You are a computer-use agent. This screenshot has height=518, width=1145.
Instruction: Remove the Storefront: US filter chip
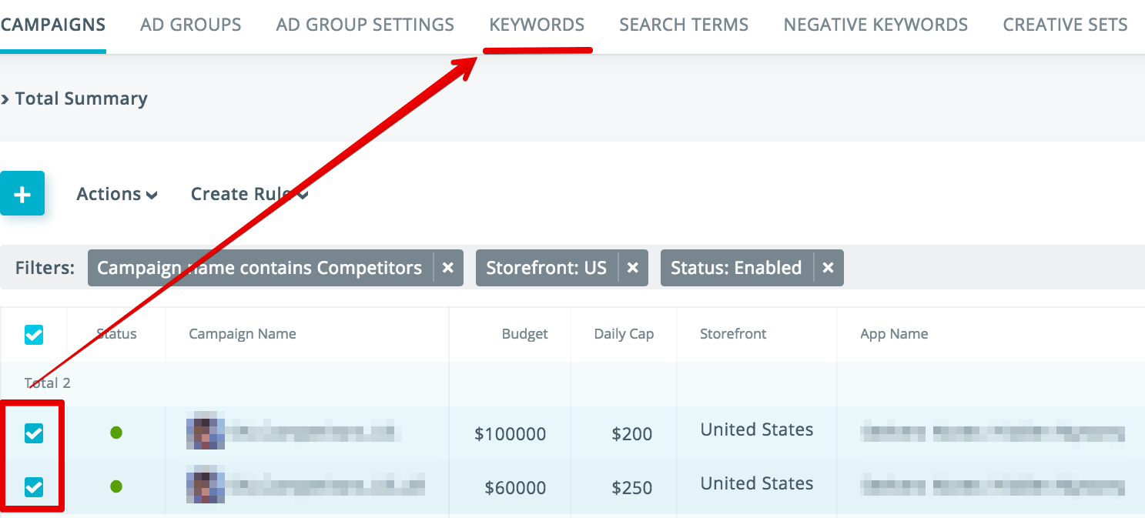(633, 268)
